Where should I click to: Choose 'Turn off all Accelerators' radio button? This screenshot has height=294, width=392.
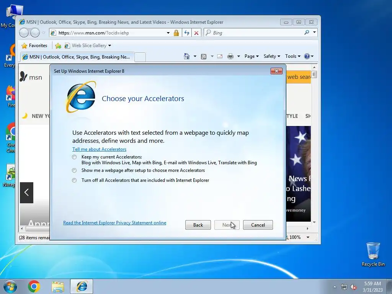74,180
